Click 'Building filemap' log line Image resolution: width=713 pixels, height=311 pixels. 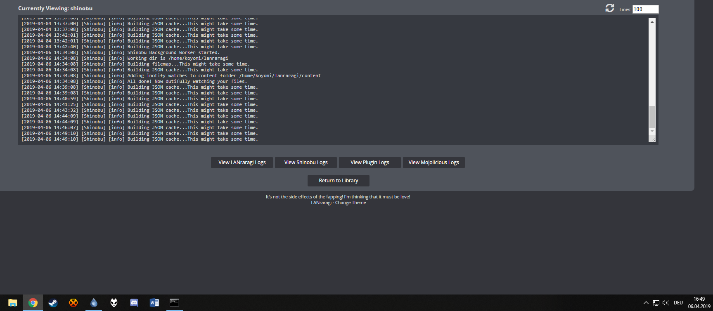point(135,64)
